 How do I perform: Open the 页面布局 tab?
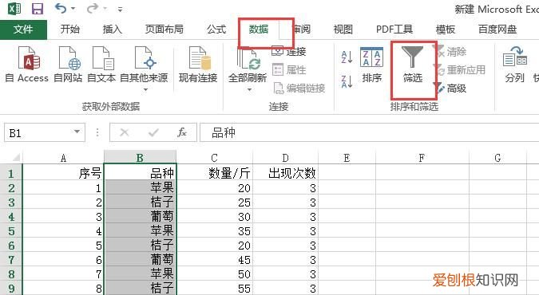164,29
